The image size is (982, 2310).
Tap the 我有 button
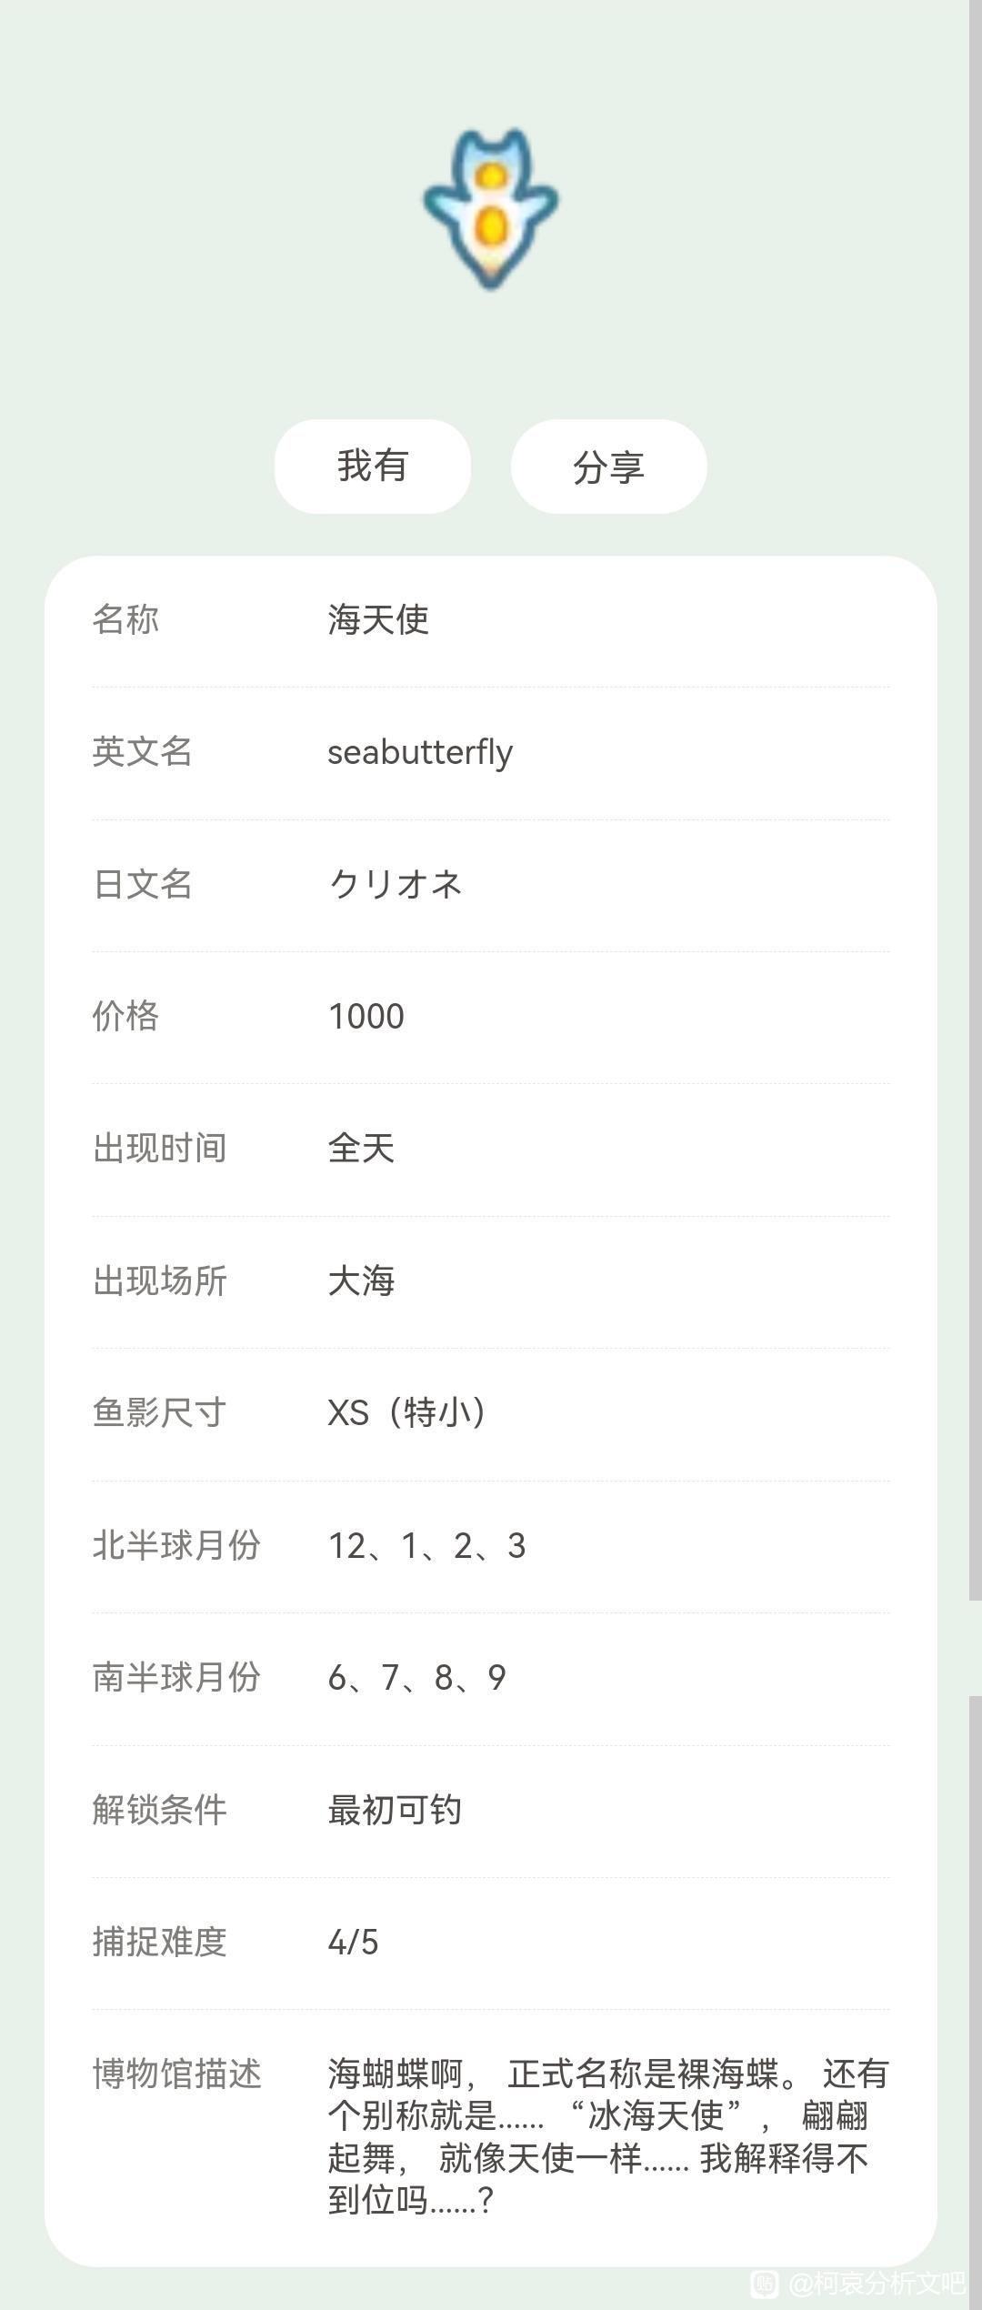click(373, 467)
